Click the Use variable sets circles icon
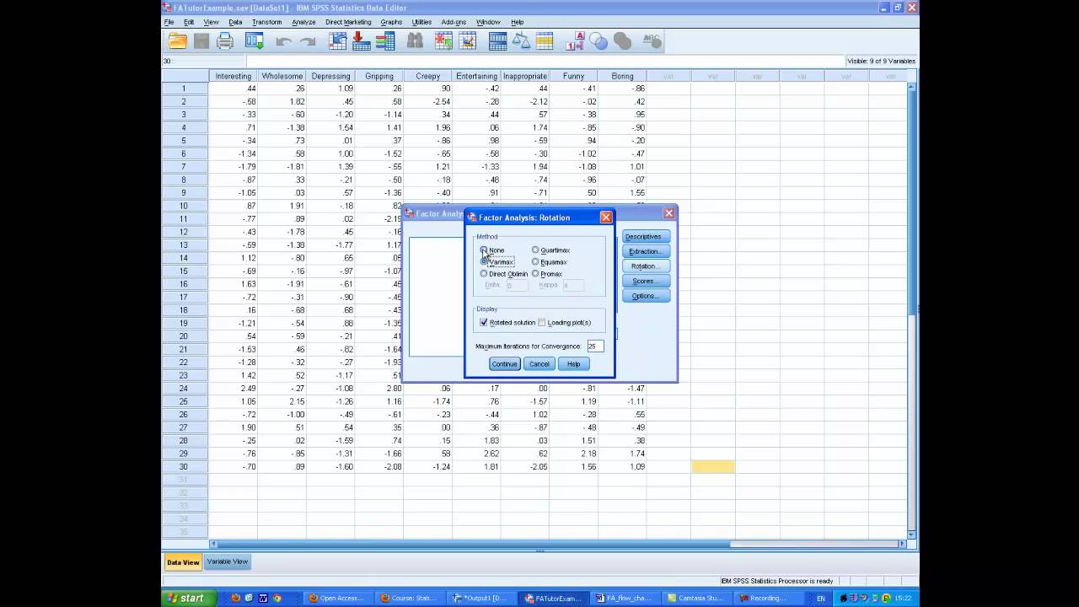Image resolution: width=1079 pixels, height=607 pixels. pos(599,40)
